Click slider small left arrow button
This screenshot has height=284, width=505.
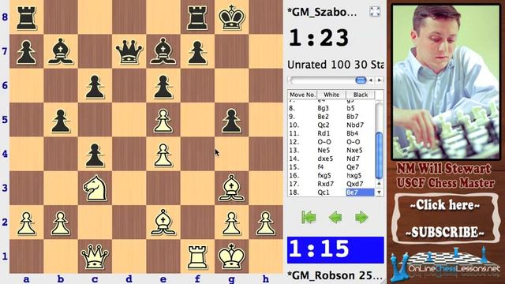371,80
